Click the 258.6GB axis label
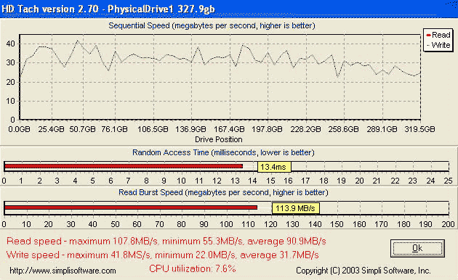 (343, 129)
